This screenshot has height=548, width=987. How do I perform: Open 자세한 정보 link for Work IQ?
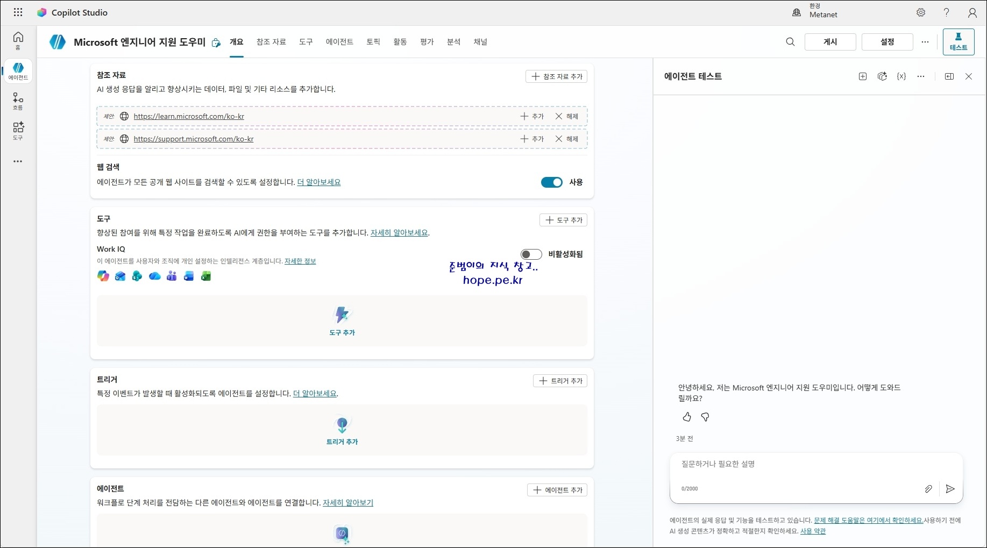(x=300, y=261)
